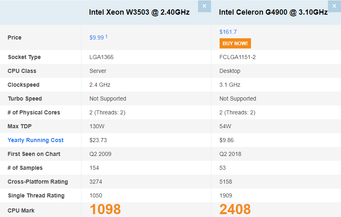
Task: Select the 154 samples value
Action: 94,168
